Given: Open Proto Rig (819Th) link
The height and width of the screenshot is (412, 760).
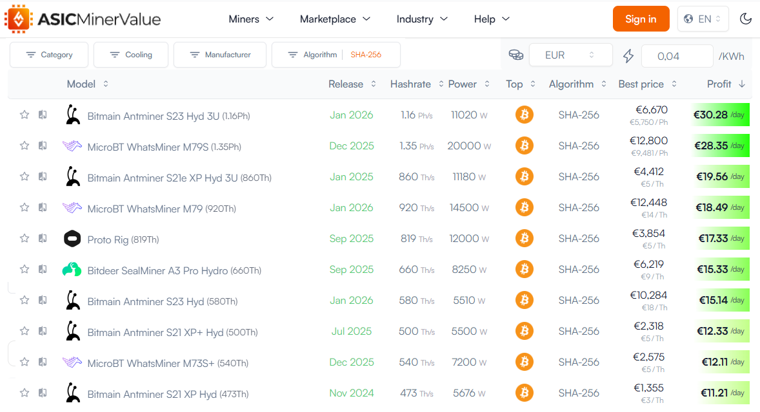Looking at the screenshot, I should pyautogui.click(x=123, y=240).
